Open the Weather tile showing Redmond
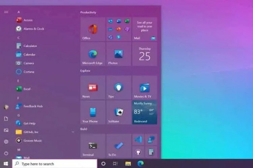253x168 pixels. click(145, 112)
